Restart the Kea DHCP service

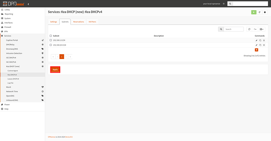pyautogui.click(x=259, y=12)
